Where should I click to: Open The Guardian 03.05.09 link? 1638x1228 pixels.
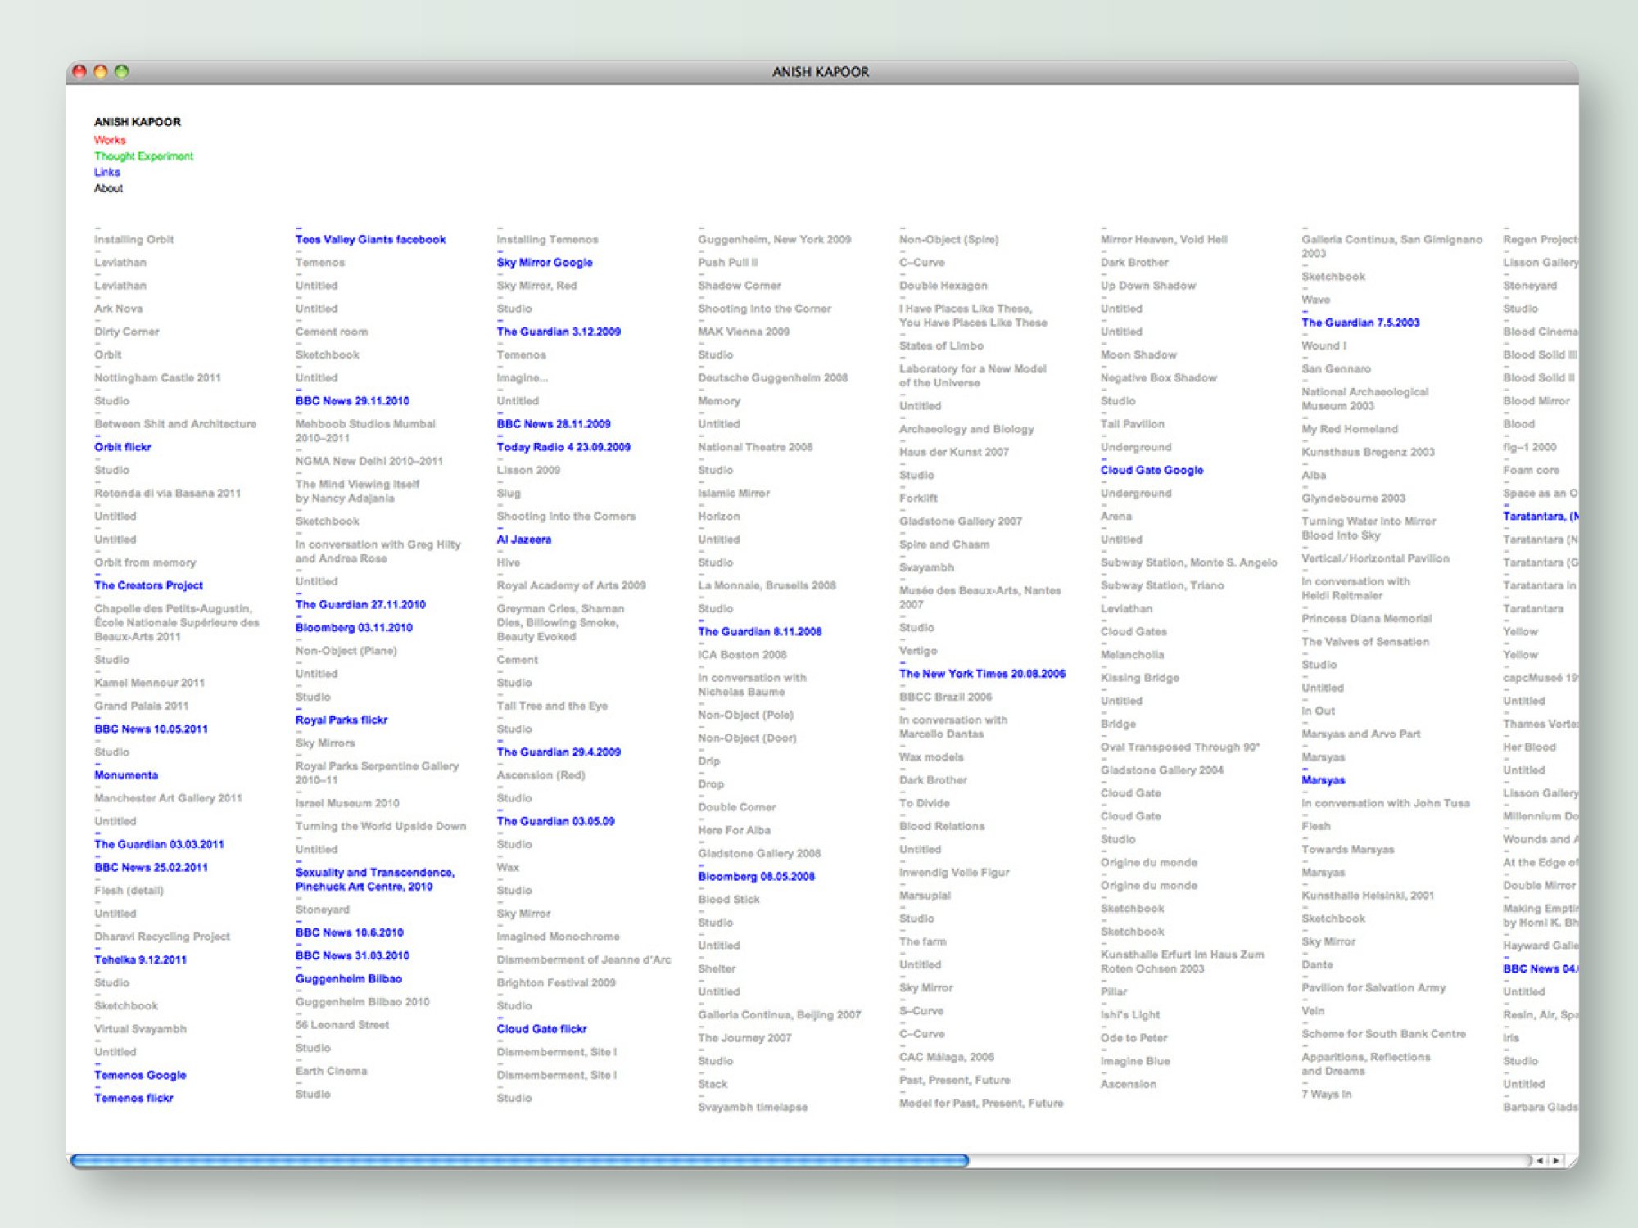coord(555,821)
